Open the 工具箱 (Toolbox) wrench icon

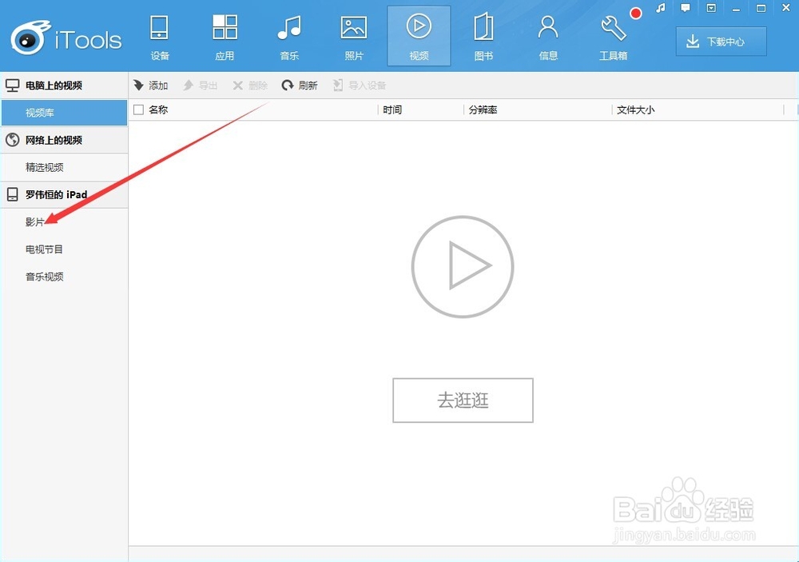613,27
